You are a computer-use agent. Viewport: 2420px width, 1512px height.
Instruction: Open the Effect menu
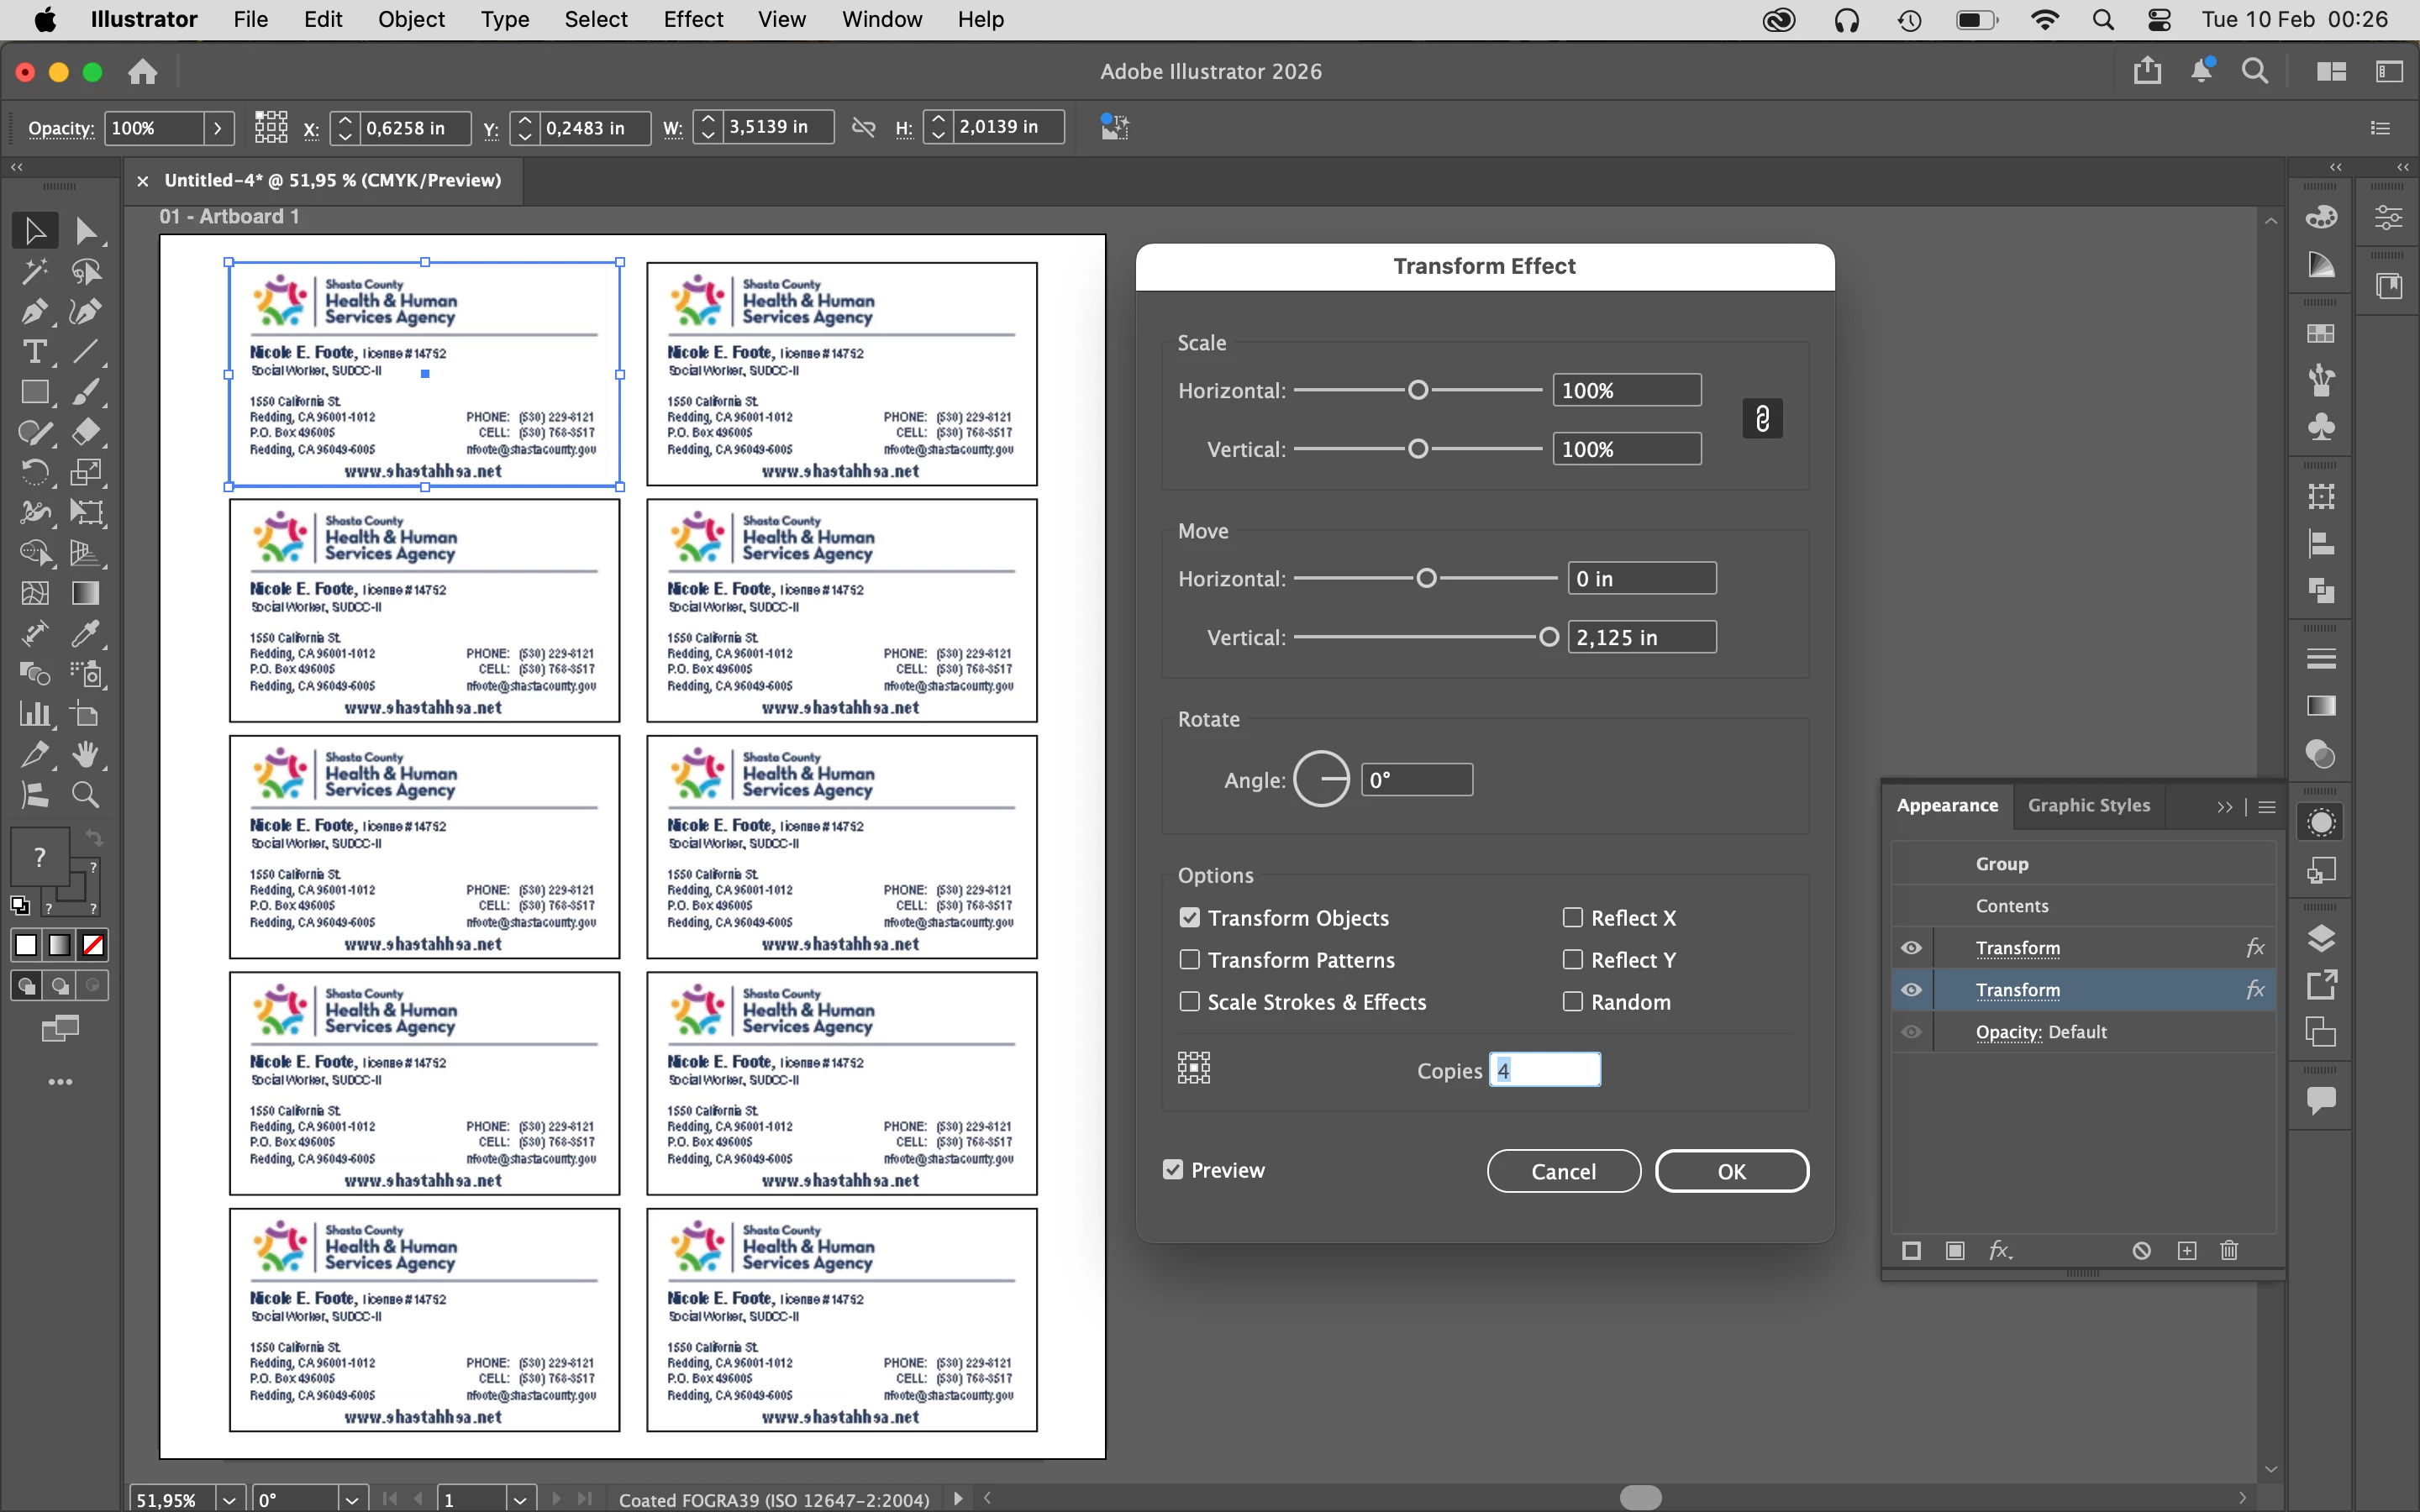692,19
